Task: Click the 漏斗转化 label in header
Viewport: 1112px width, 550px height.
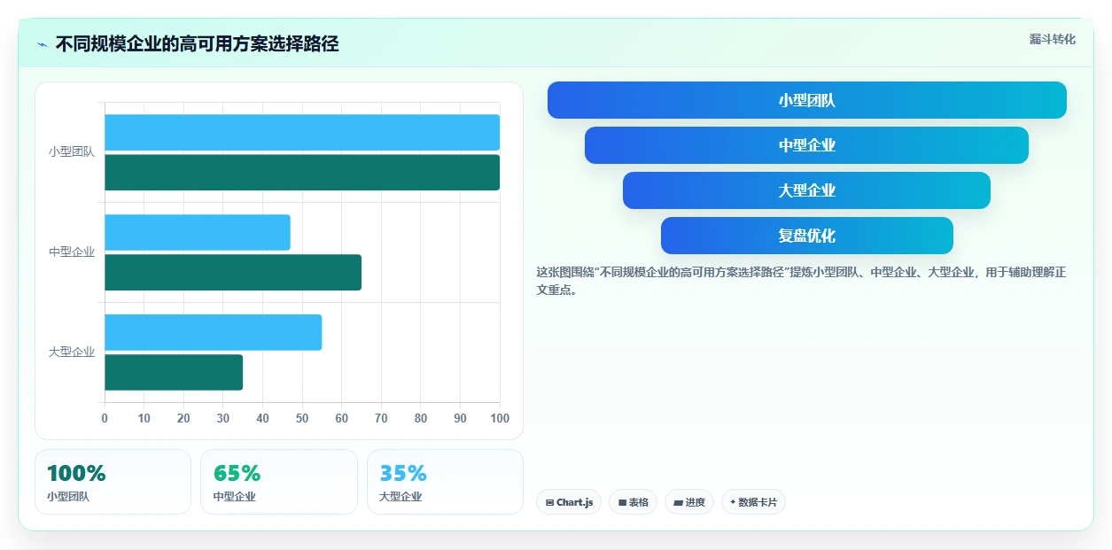Action: click(1053, 39)
